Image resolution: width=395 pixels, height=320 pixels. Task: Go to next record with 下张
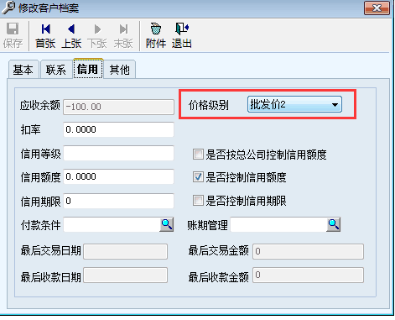coord(97,35)
